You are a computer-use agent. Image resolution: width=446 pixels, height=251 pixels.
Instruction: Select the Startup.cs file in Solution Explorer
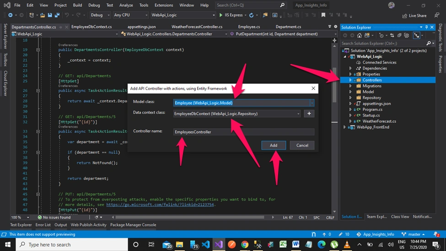371,115
